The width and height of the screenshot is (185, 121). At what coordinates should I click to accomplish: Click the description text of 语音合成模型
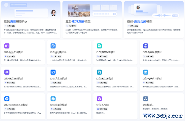point(154,31)
